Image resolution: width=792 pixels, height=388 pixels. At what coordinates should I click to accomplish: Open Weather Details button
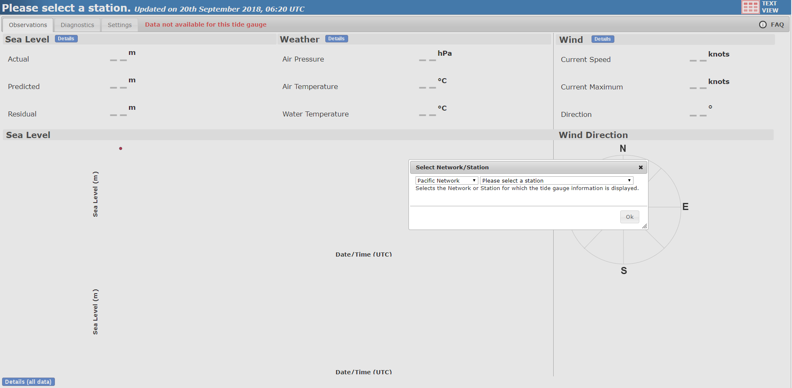(336, 39)
